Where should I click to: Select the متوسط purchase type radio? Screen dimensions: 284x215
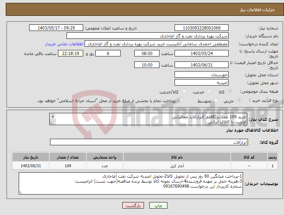click(216, 100)
